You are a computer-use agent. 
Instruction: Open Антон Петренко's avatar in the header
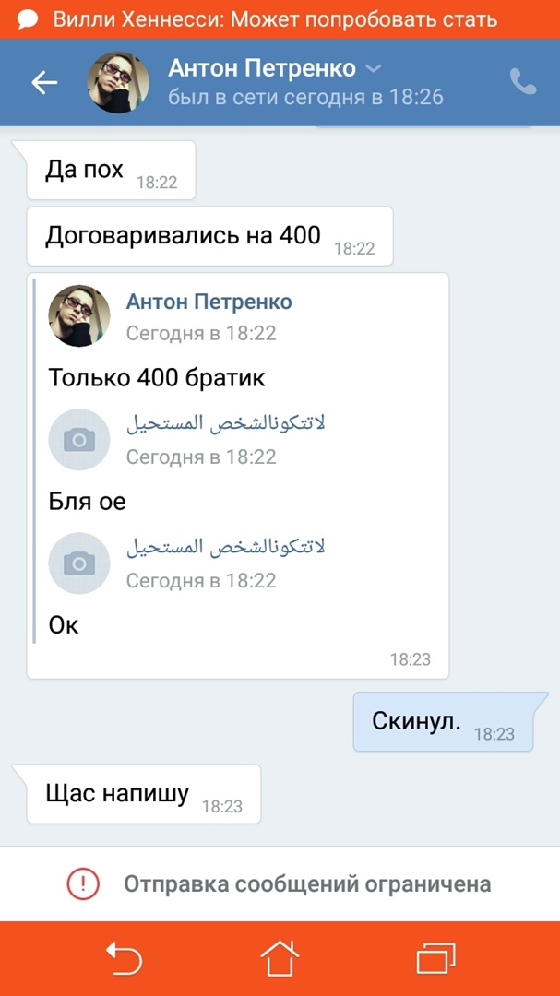pyautogui.click(x=118, y=83)
